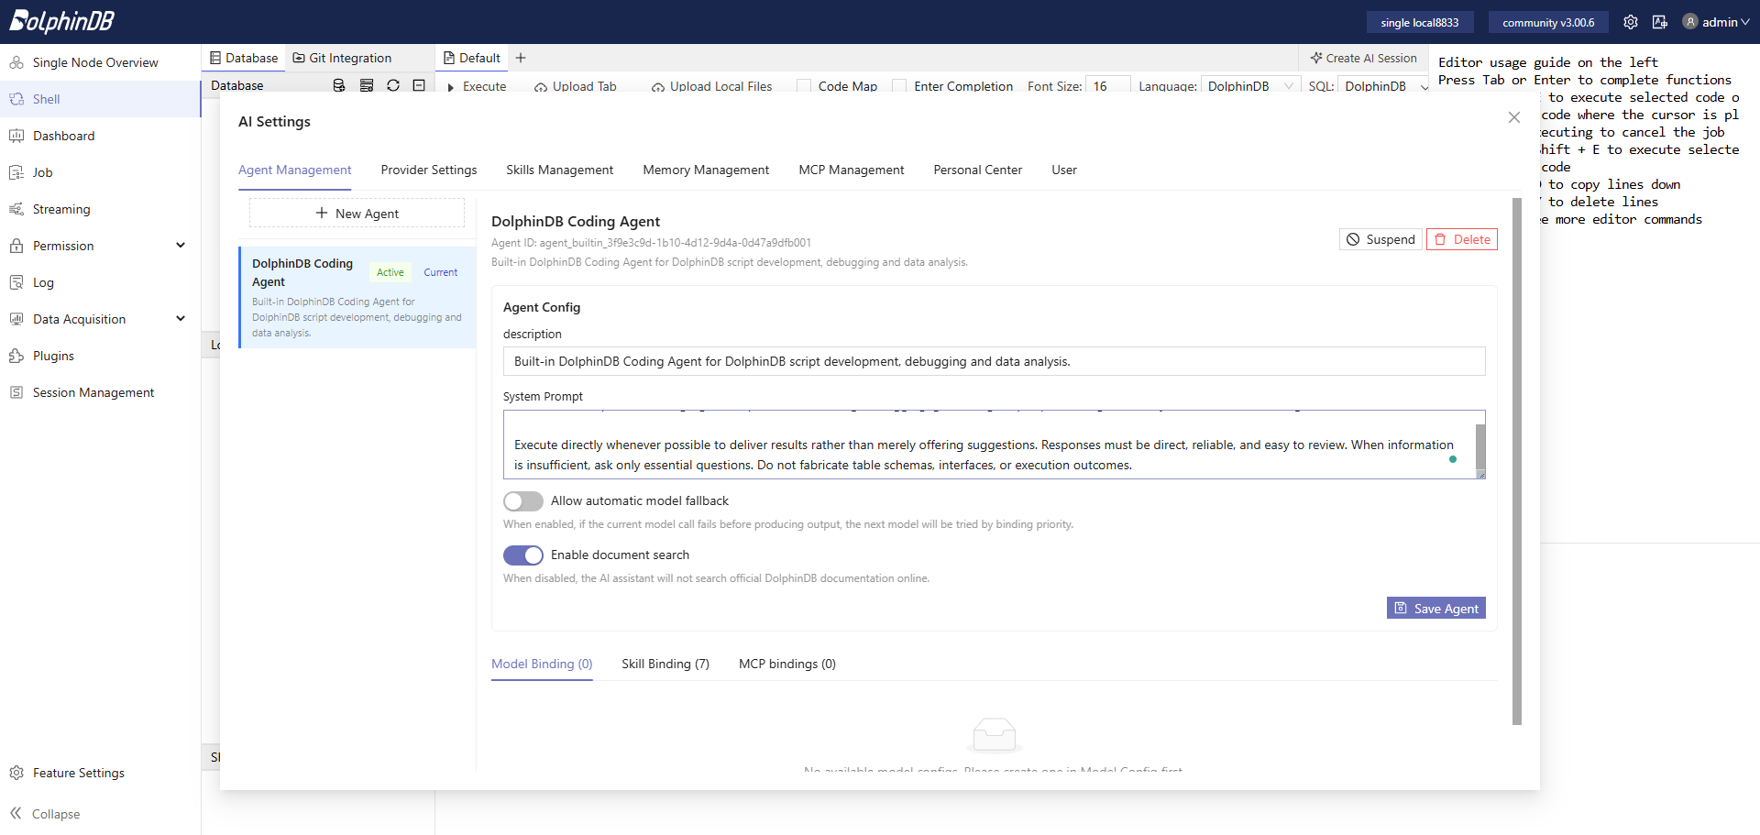Click the Font Size input field
The width and height of the screenshot is (1760, 835).
click(x=1107, y=86)
